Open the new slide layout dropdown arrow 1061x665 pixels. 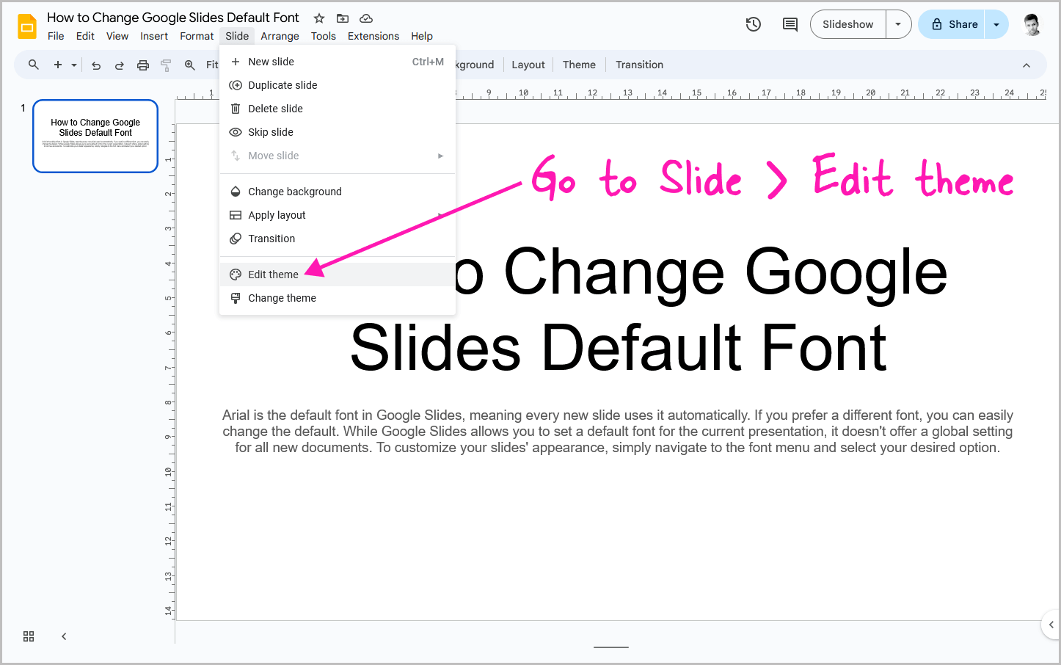pos(74,65)
